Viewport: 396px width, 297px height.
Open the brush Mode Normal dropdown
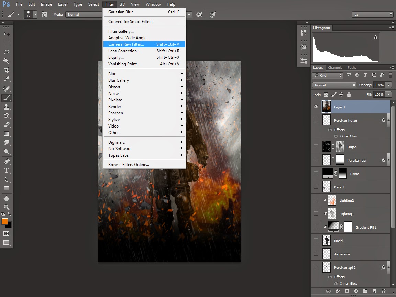(84, 15)
